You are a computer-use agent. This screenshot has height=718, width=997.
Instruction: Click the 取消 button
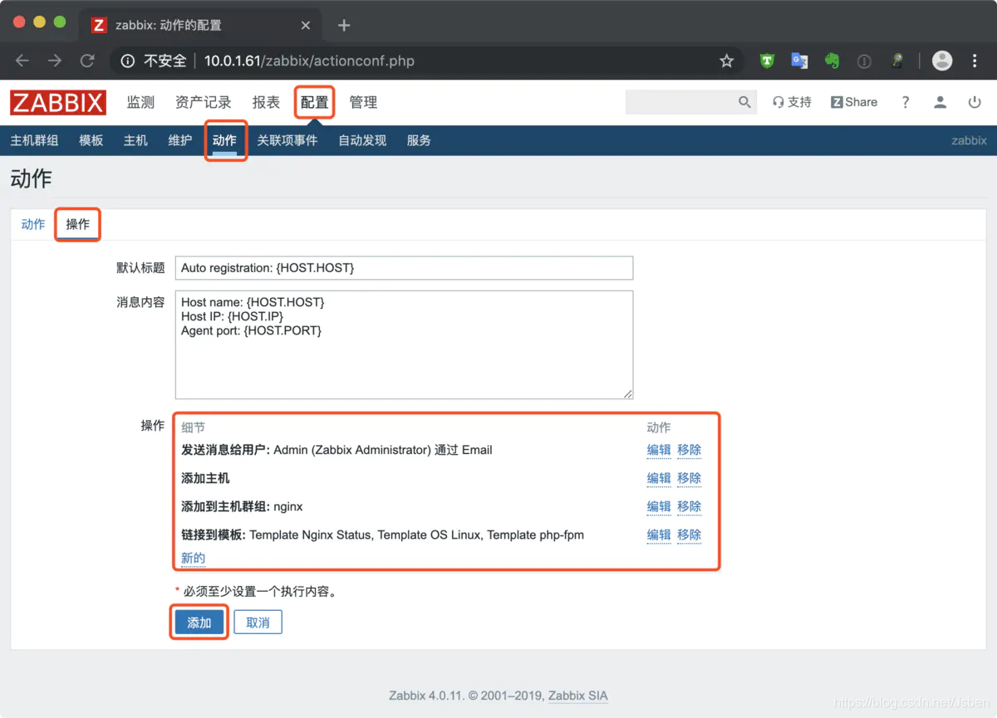click(258, 623)
